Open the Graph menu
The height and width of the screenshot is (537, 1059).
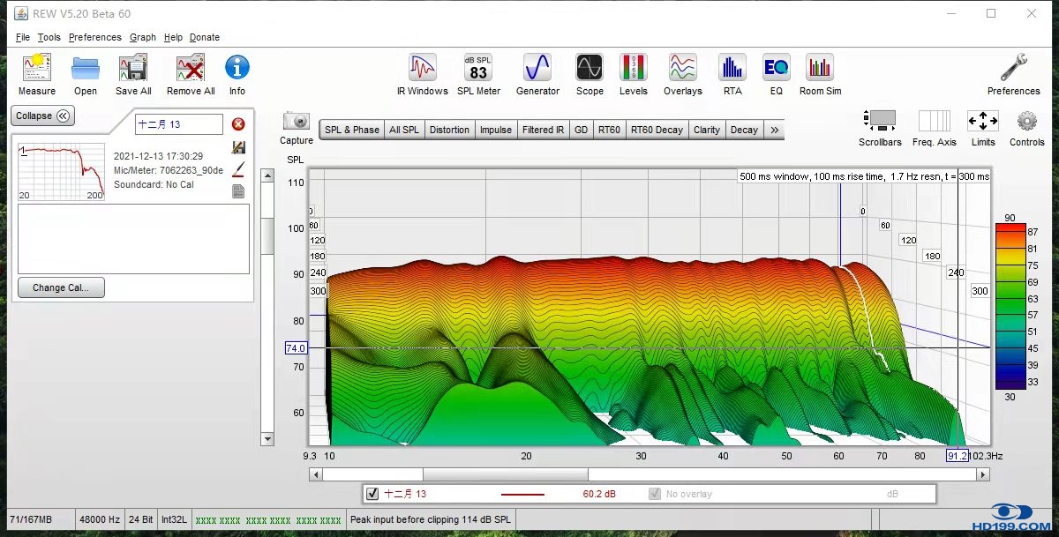pos(142,37)
